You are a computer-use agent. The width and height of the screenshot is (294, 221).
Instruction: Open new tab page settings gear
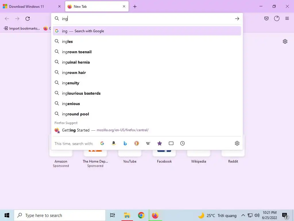click(x=285, y=41)
